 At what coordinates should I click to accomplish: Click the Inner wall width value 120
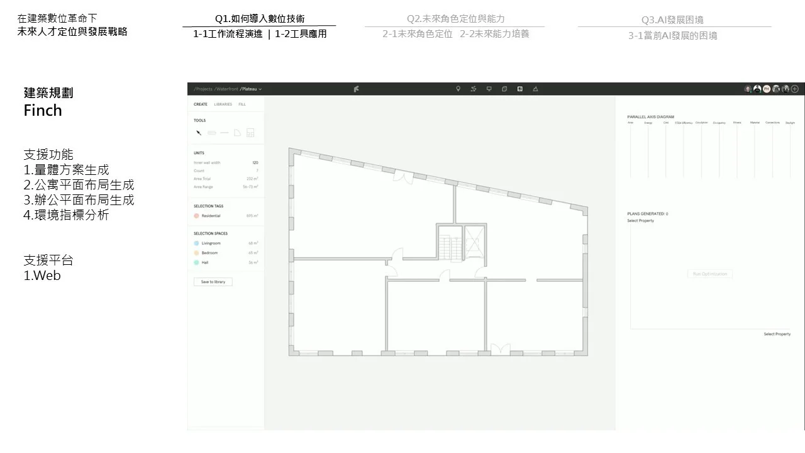[255, 163]
